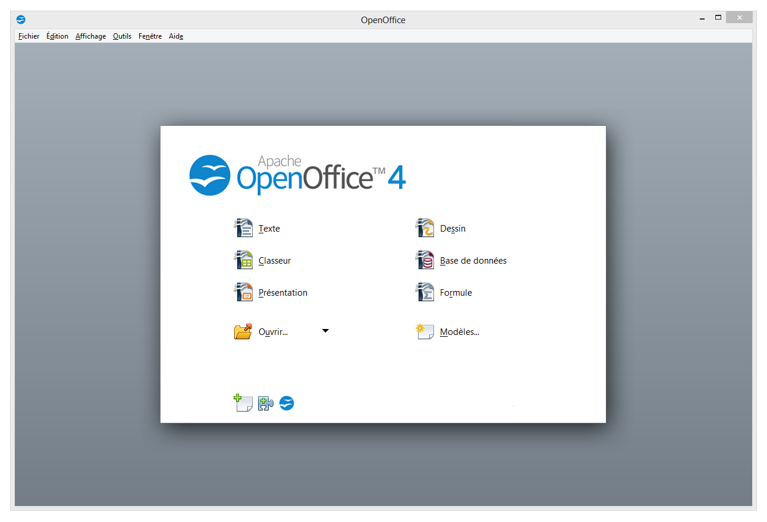Click the Ouvrir link to open a file

(272, 331)
